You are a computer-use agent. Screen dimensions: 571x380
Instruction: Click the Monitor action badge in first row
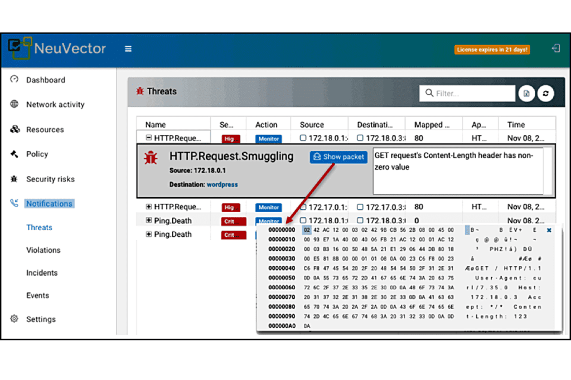[x=268, y=139]
